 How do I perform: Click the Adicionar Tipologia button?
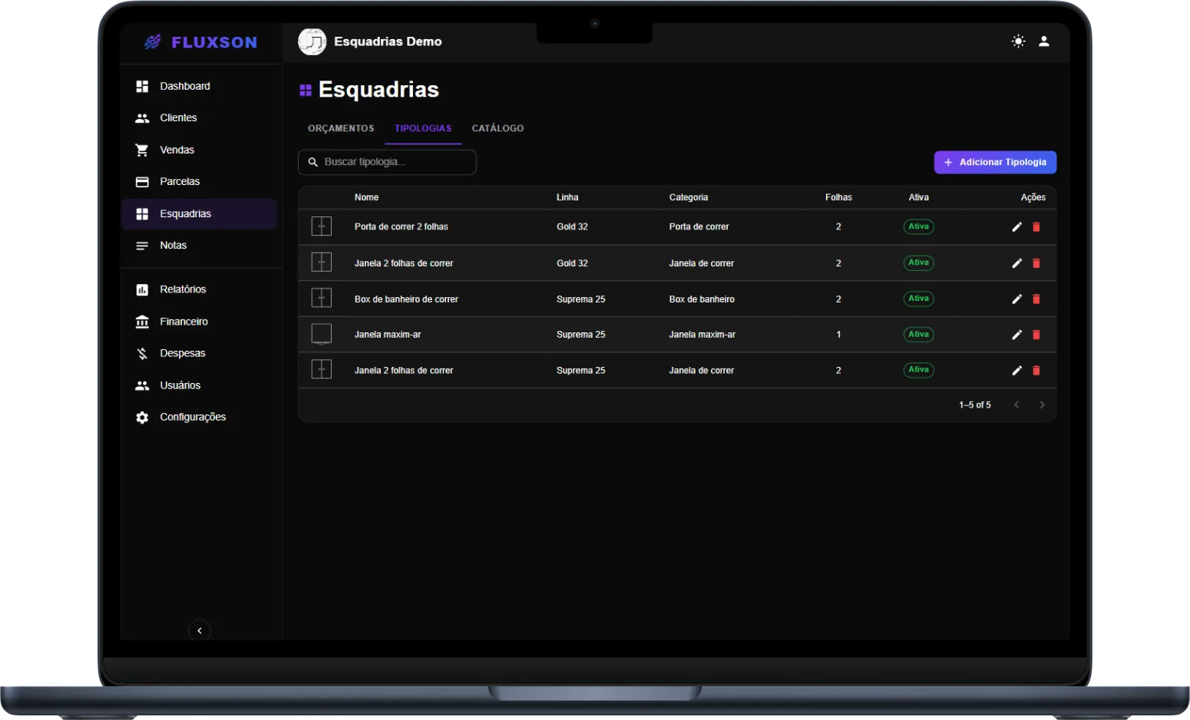(995, 162)
